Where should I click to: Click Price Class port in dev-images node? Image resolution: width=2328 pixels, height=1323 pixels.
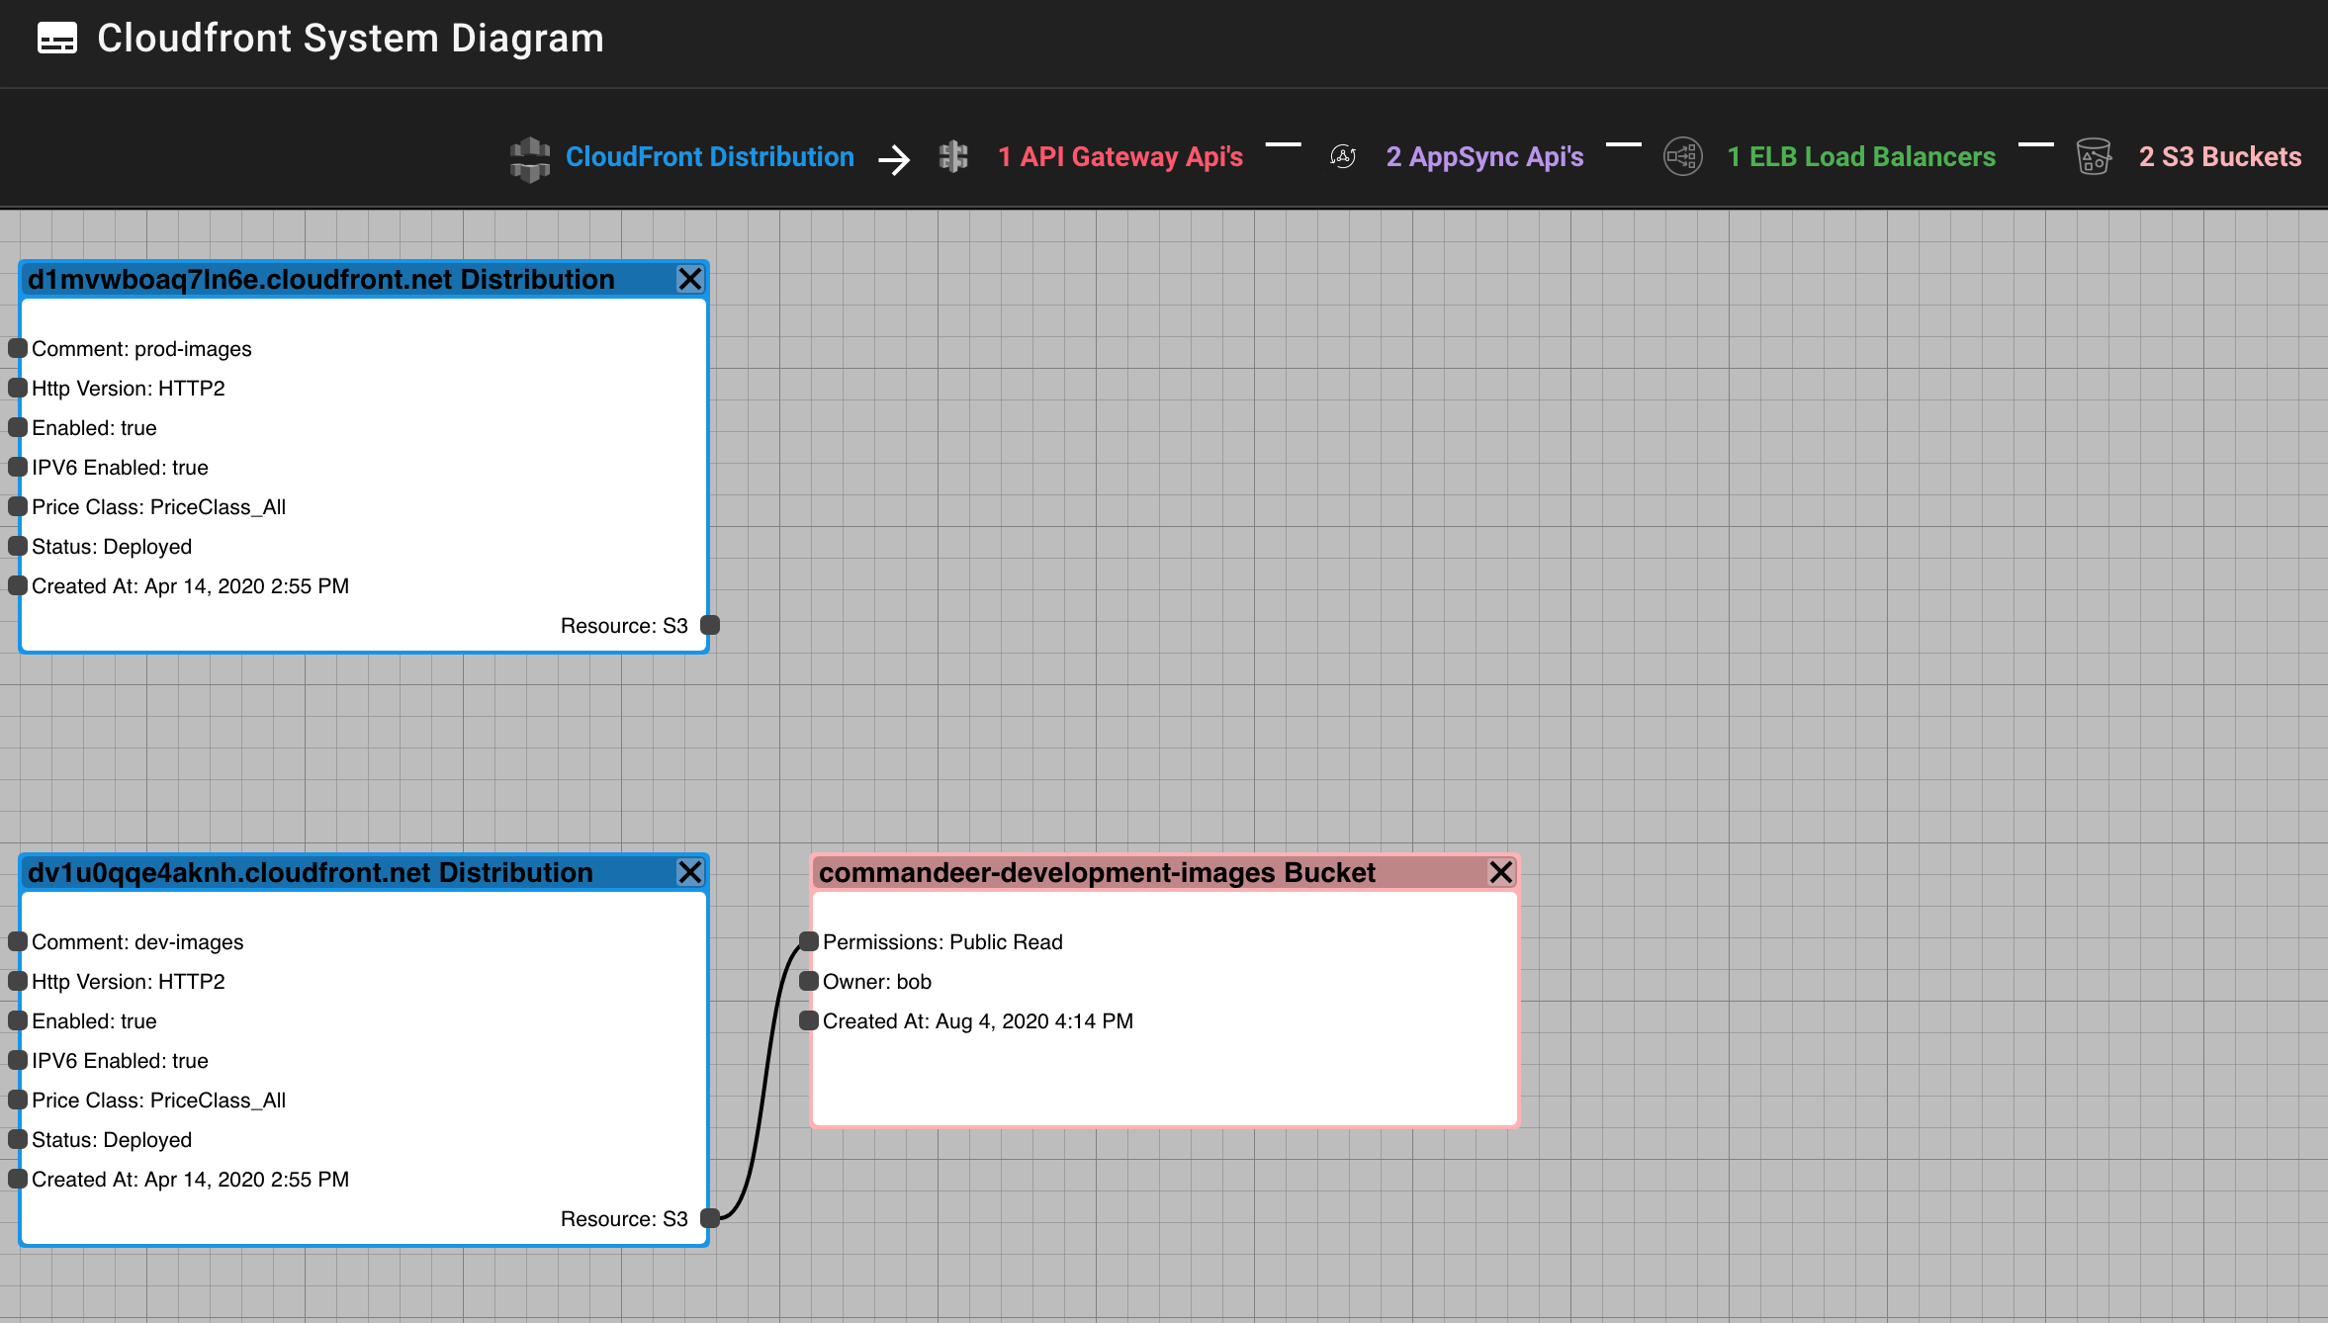click(18, 1100)
